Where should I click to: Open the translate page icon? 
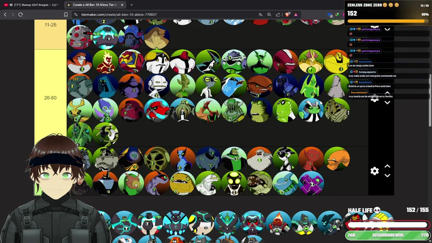[260, 15]
